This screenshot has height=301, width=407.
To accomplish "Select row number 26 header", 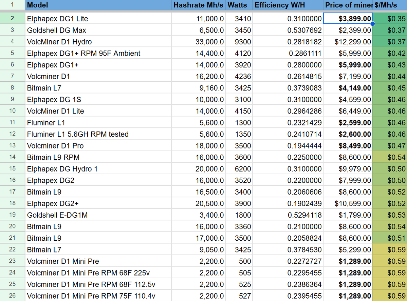I will [13, 296].
